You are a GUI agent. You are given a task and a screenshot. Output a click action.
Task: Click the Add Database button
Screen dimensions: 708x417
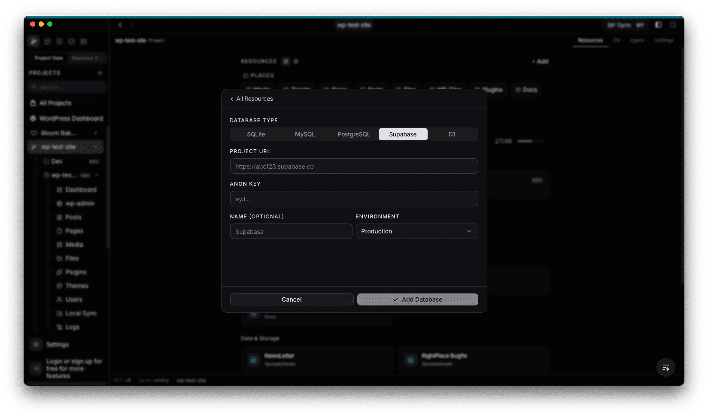click(417, 299)
